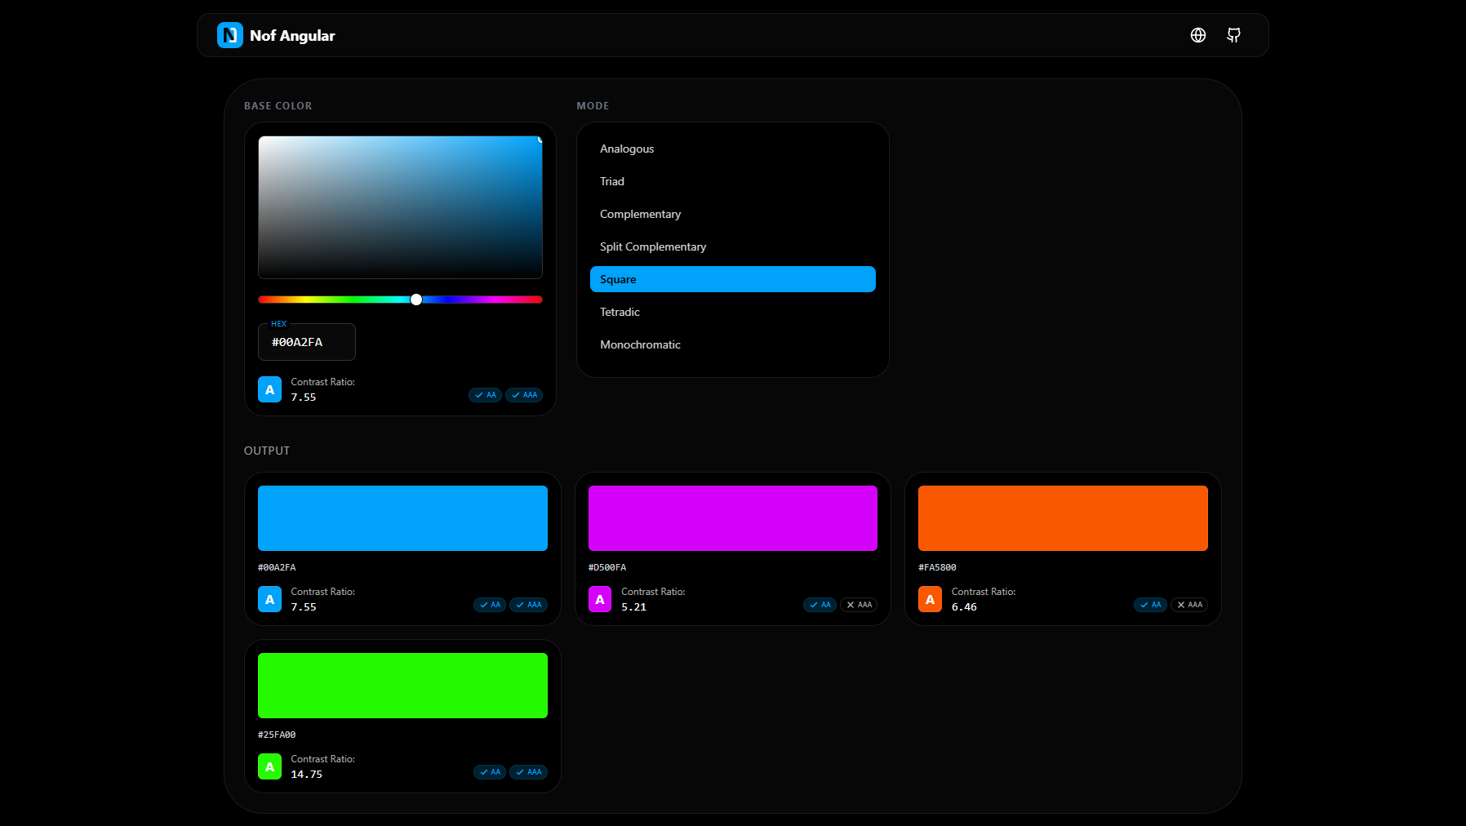Click inside the HEX input field
The height and width of the screenshot is (826, 1466).
[306, 342]
